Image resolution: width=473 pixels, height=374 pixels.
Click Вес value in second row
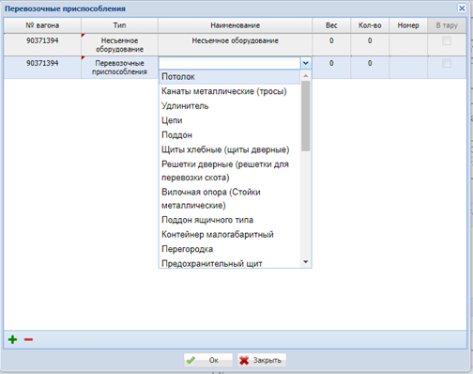coord(331,63)
